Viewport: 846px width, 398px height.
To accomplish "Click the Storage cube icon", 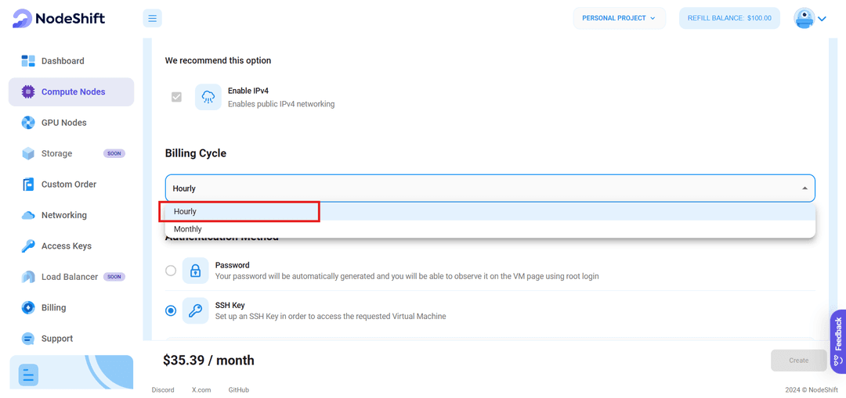I will tap(29, 154).
